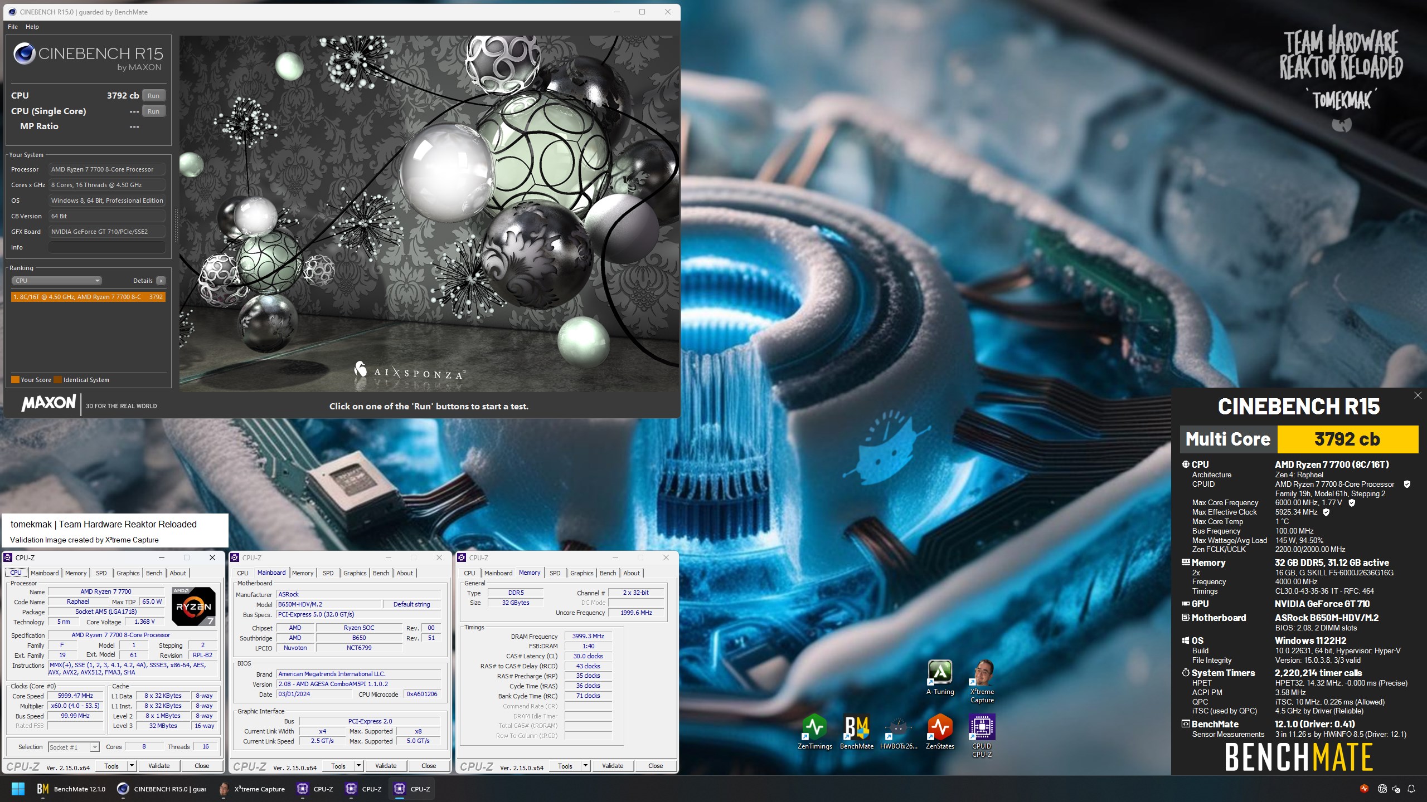Click the Multiplier x60.0 value

(75, 706)
